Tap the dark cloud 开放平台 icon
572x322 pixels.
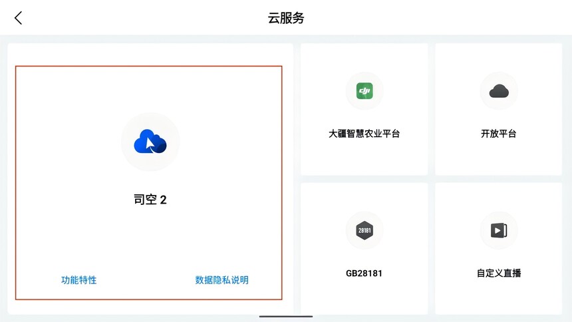pyautogui.click(x=499, y=91)
